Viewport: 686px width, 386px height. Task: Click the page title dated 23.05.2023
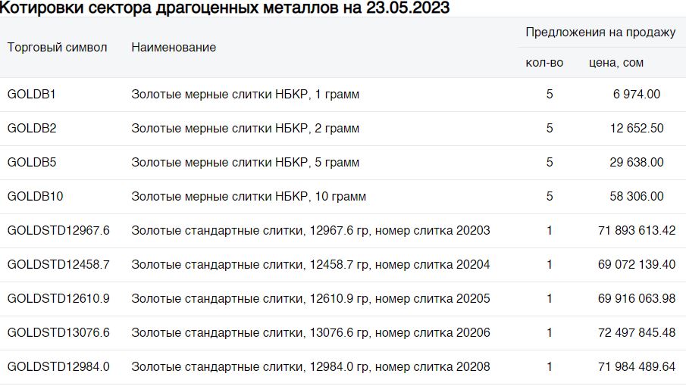[224, 8]
